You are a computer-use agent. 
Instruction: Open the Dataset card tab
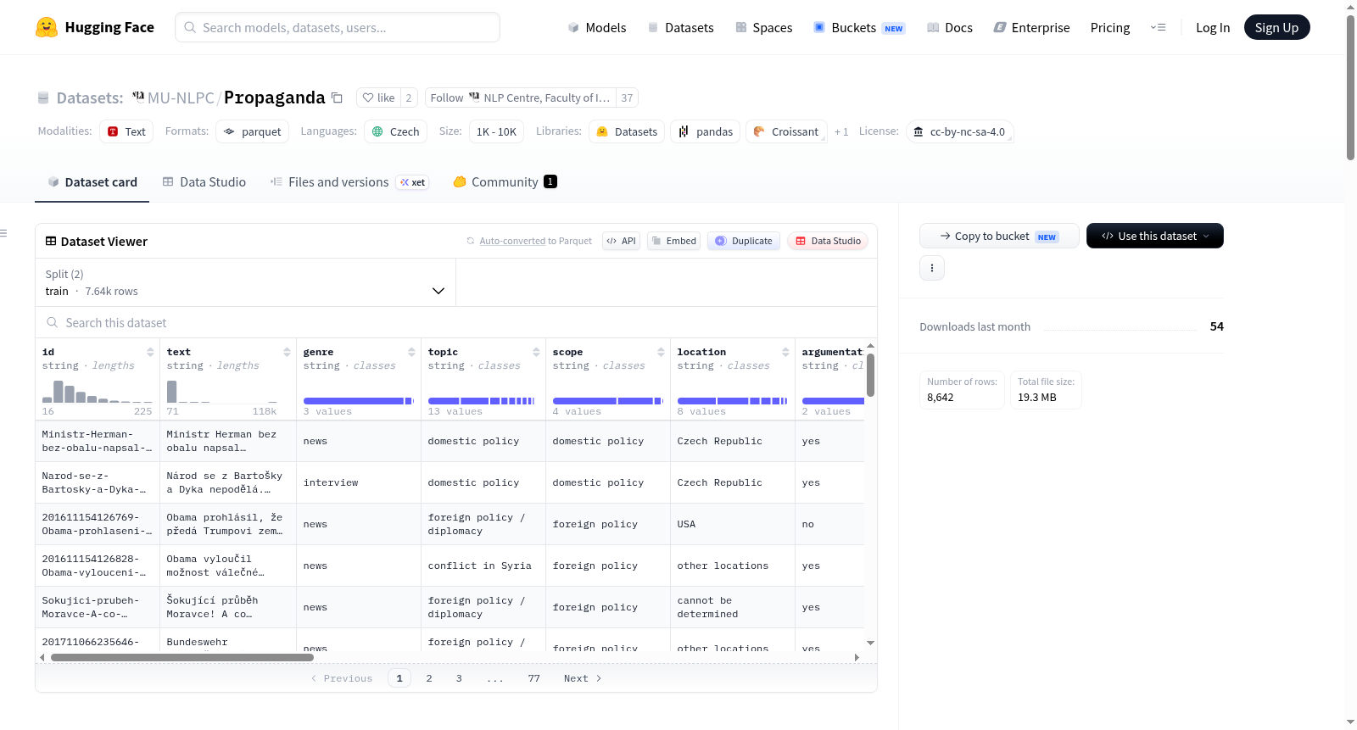click(92, 181)
